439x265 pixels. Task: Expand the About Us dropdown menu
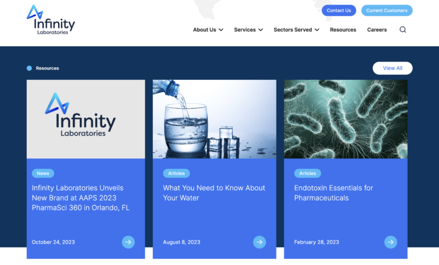tap(208, 30)
